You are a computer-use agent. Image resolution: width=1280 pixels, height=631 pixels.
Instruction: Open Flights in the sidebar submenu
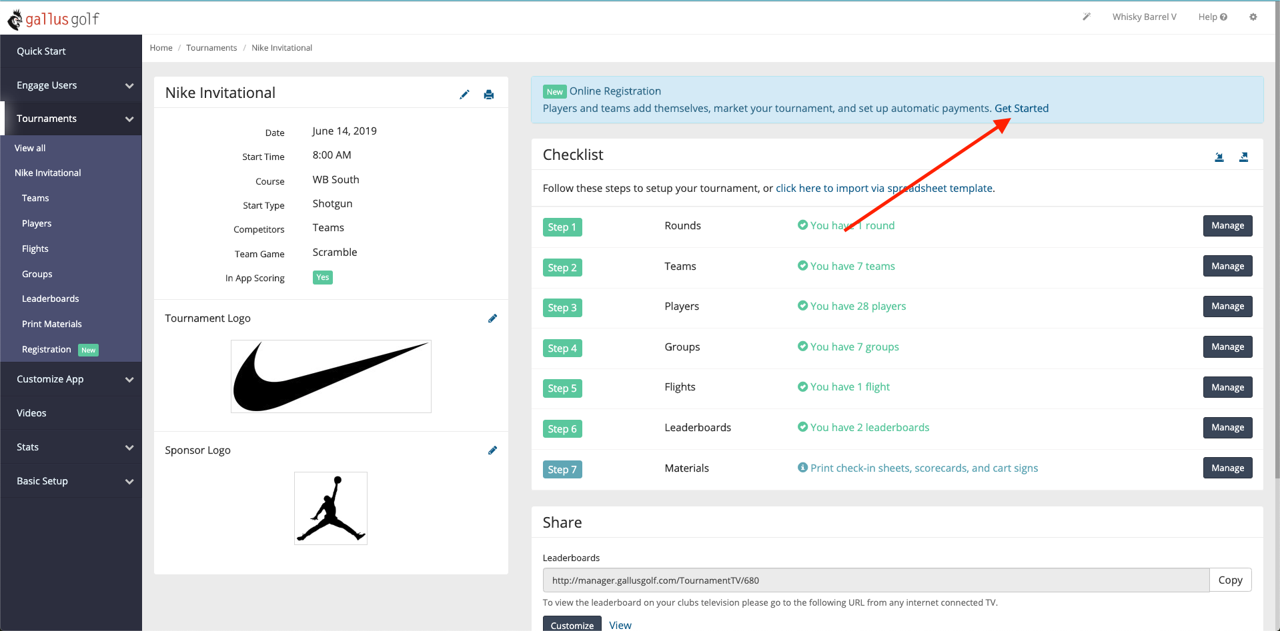(35, 249)
